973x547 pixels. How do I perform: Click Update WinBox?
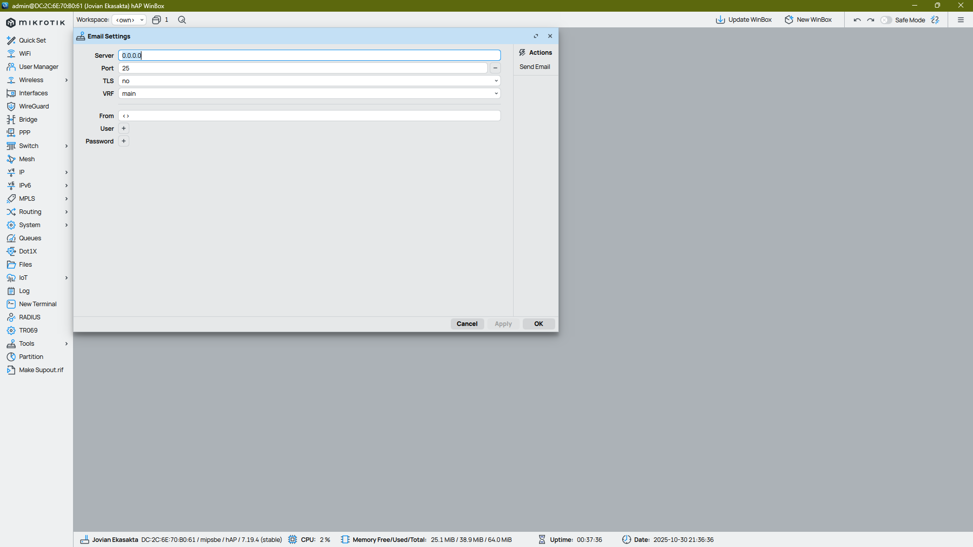[744, 20]
